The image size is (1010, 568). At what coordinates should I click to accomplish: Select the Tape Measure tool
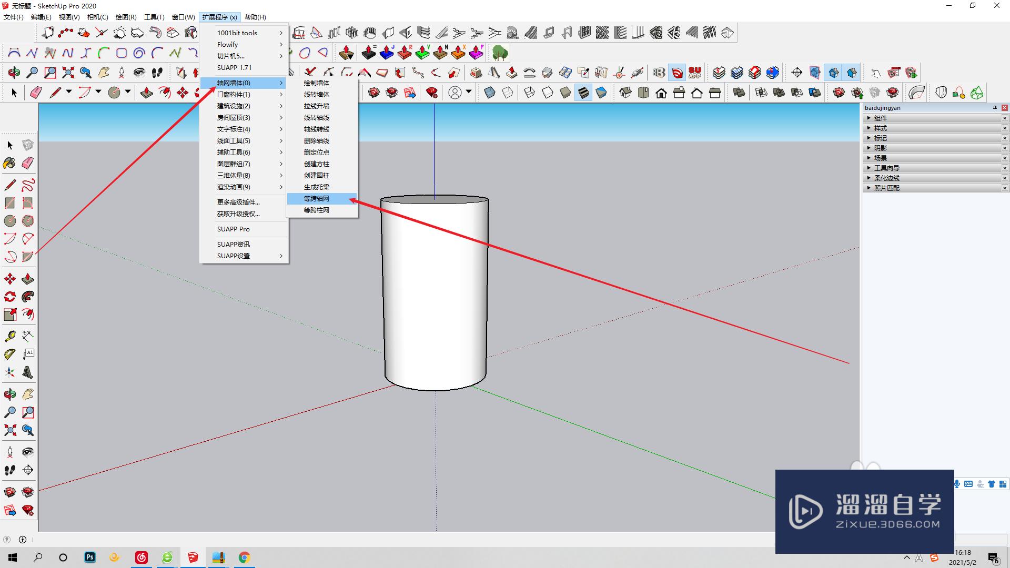point(10,336)
